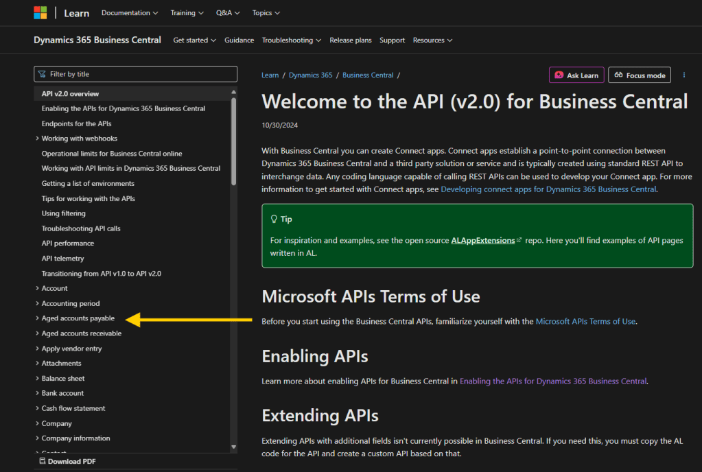Image resolution: width=702 pixels, height=472 pixels.
Task: Open the ALAppExtensions repo link
Action: 482,241
